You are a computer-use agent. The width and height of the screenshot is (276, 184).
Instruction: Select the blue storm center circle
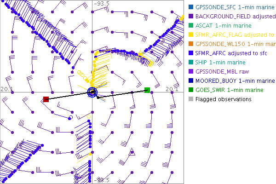[x=93, y=92]
